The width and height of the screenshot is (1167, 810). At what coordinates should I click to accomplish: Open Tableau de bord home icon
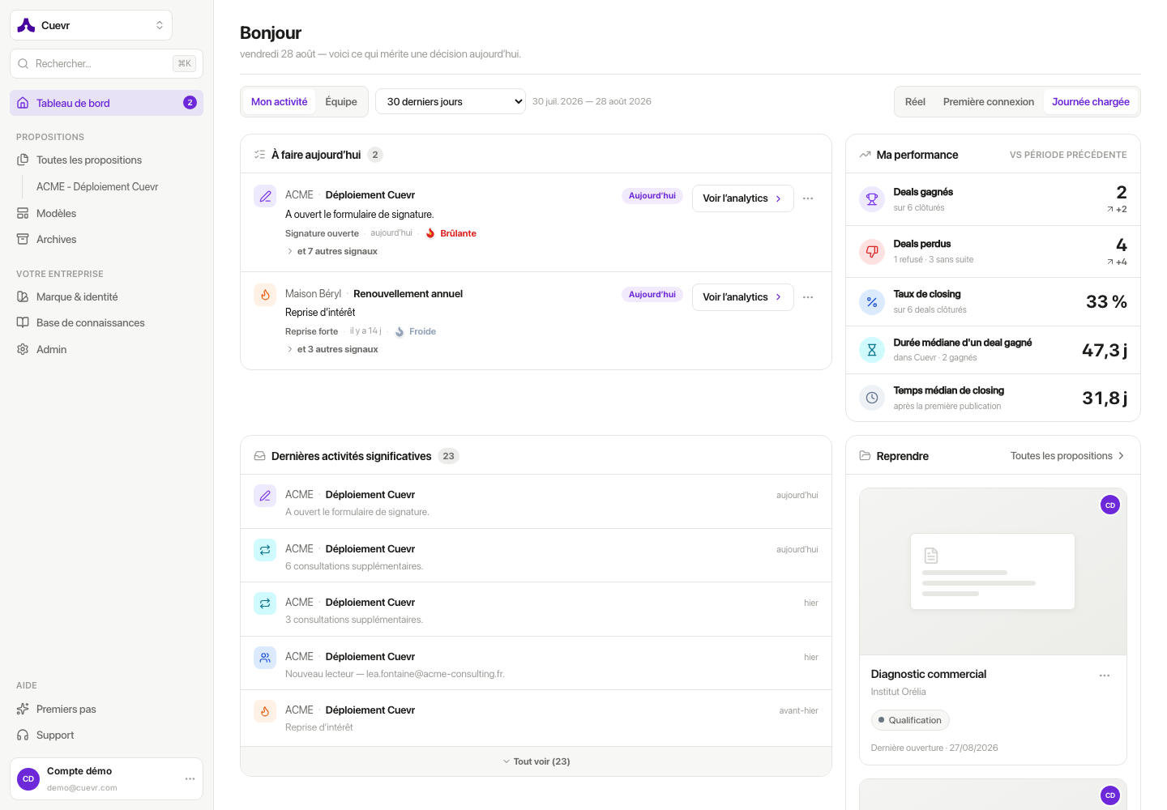click(23, 103)
